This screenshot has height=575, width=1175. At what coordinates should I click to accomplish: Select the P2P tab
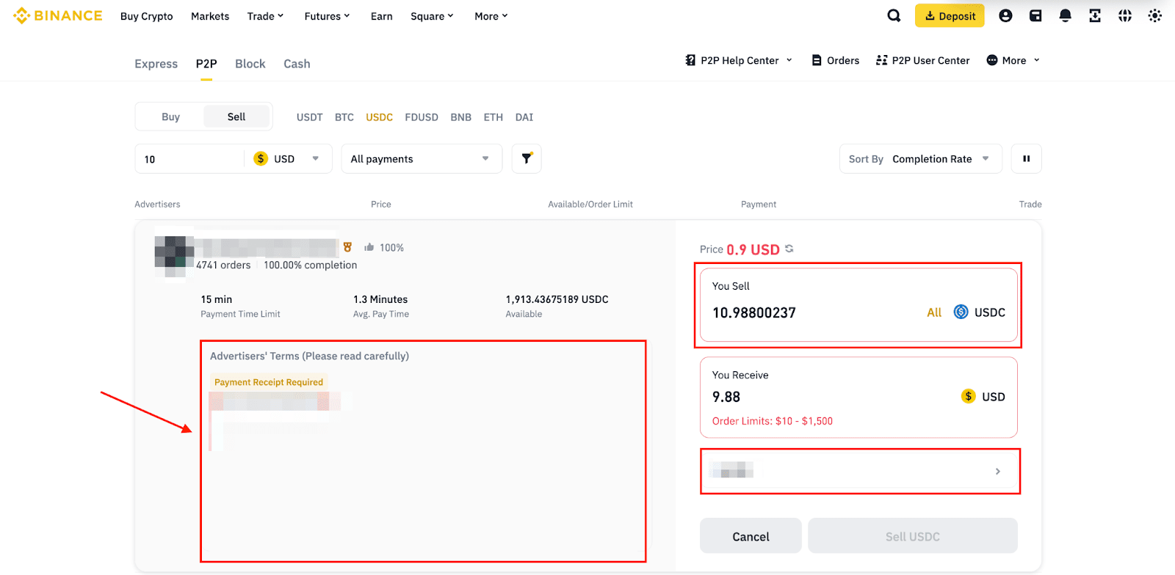206,64
